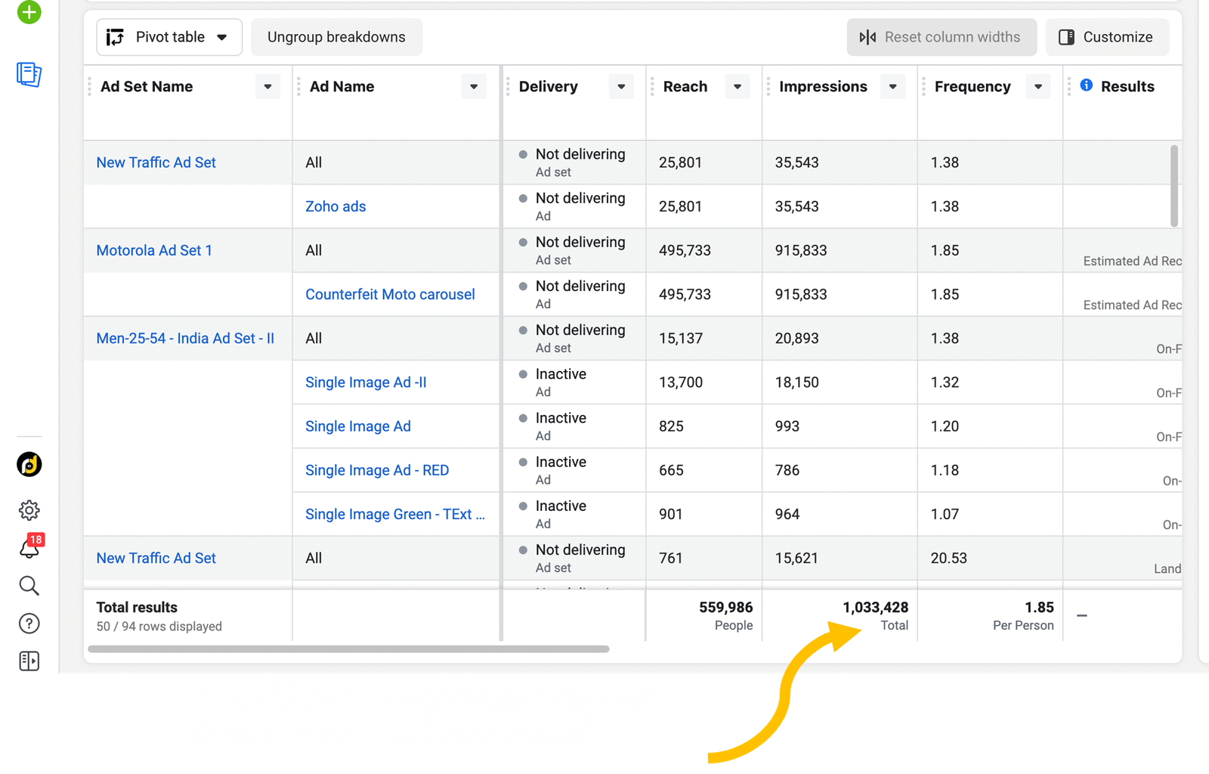Screen dimensions: 1209x774
Task: Click the yellow account avatar icon
Action: click(29, 464)
